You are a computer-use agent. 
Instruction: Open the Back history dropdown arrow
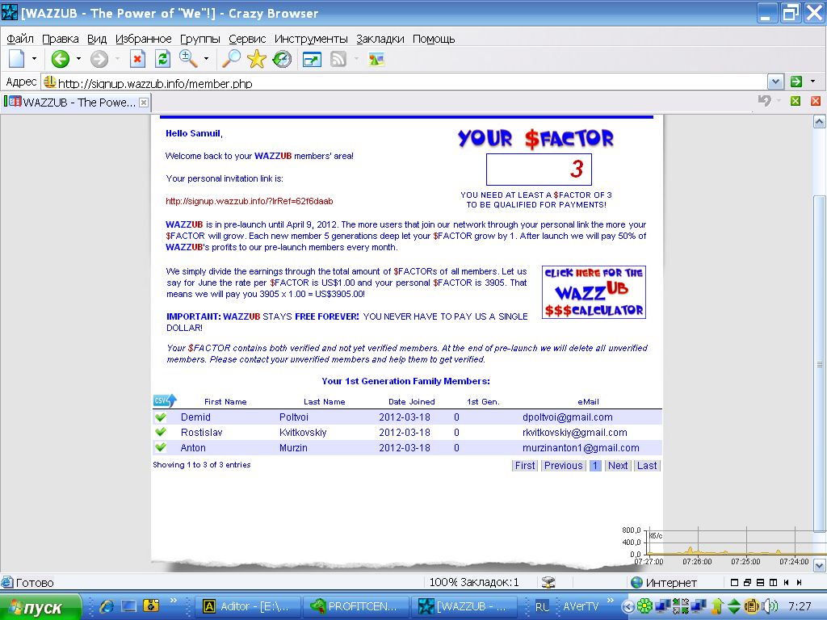click(78, 58)
